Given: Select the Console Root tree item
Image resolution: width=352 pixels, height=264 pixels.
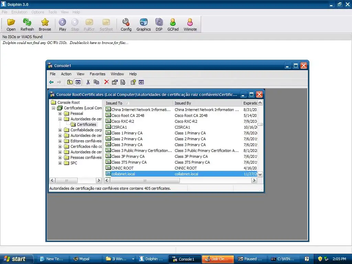Looking at the screenshot, I should coord(68,102).
